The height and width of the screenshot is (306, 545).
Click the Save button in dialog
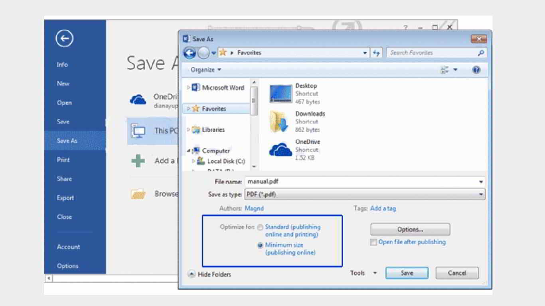click(407, 273)
